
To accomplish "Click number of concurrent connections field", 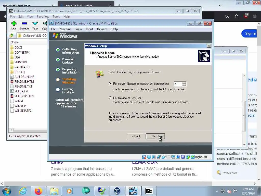I will [x=178, y=84].
